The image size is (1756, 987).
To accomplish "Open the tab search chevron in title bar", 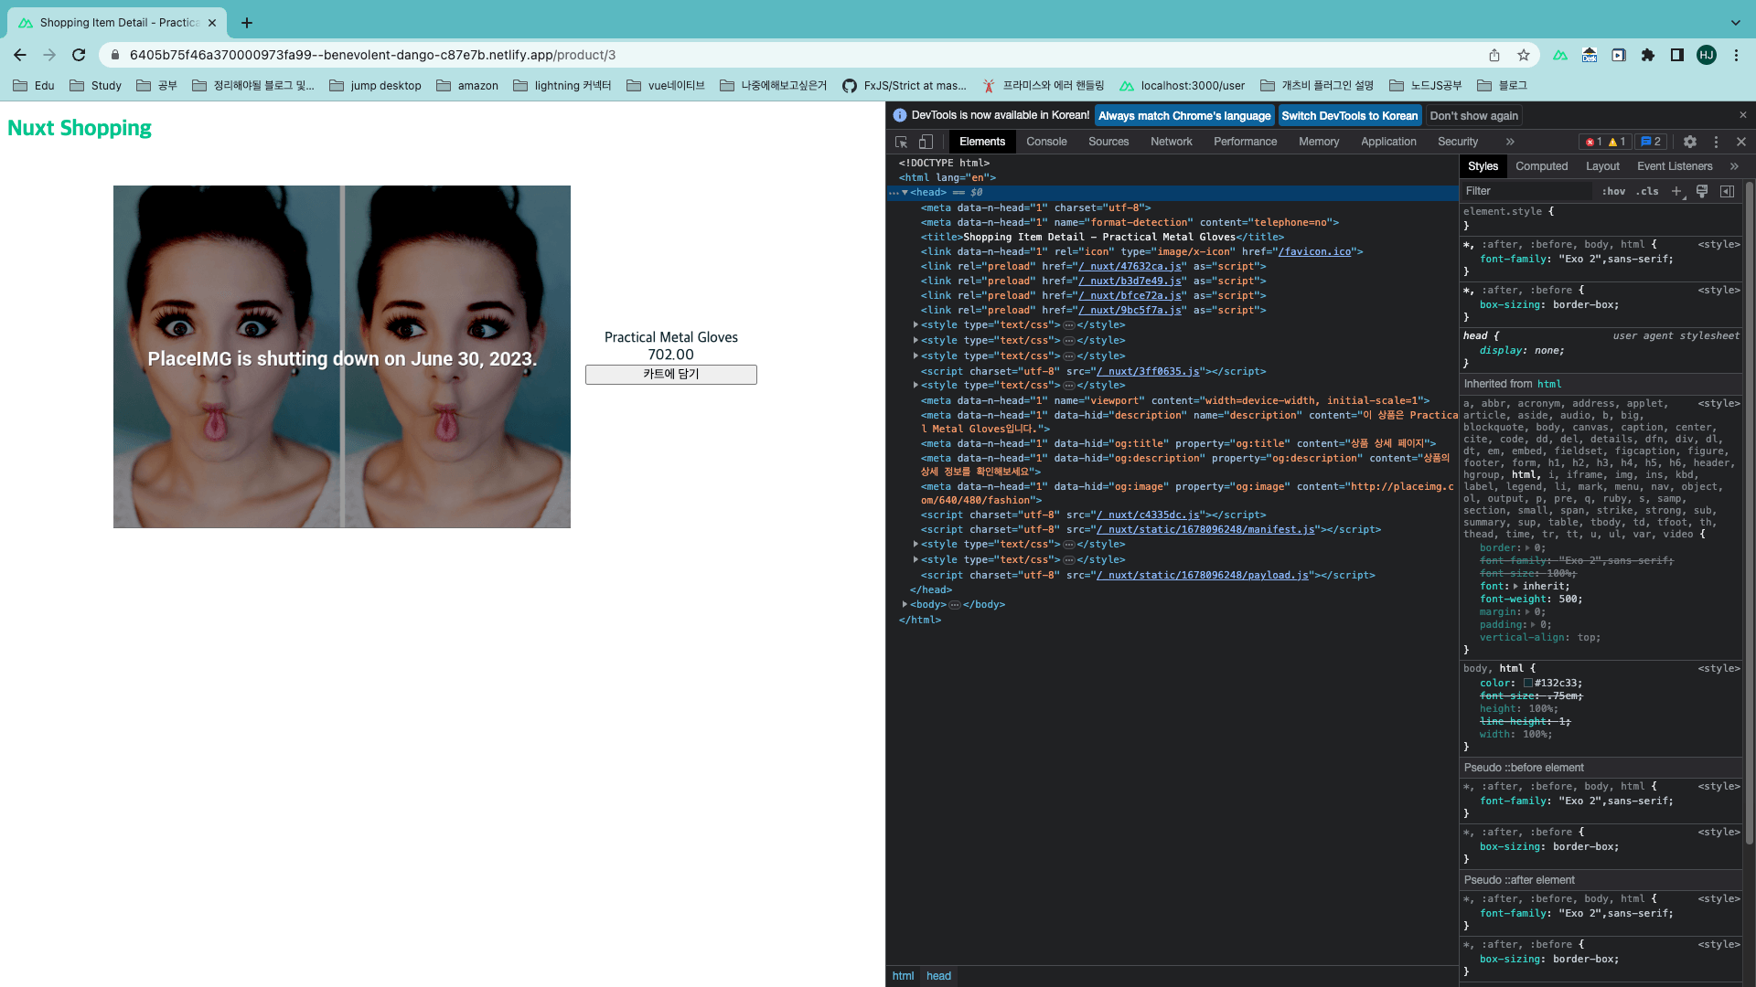I will tap(1736, 22).
